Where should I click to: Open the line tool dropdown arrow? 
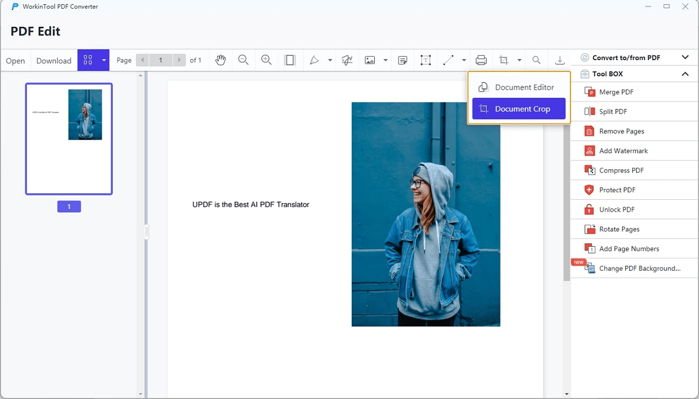click(463, 60)
